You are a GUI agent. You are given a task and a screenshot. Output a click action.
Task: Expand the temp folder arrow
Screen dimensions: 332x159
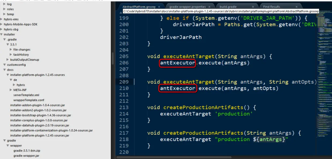click(4, 14)
